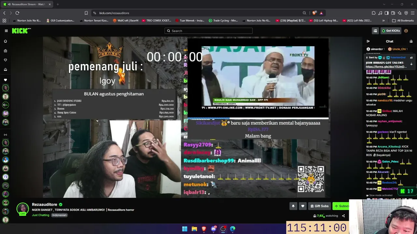Open Brave Shields lion icon
The image size is (417, 234).
[x=314, y=13]
